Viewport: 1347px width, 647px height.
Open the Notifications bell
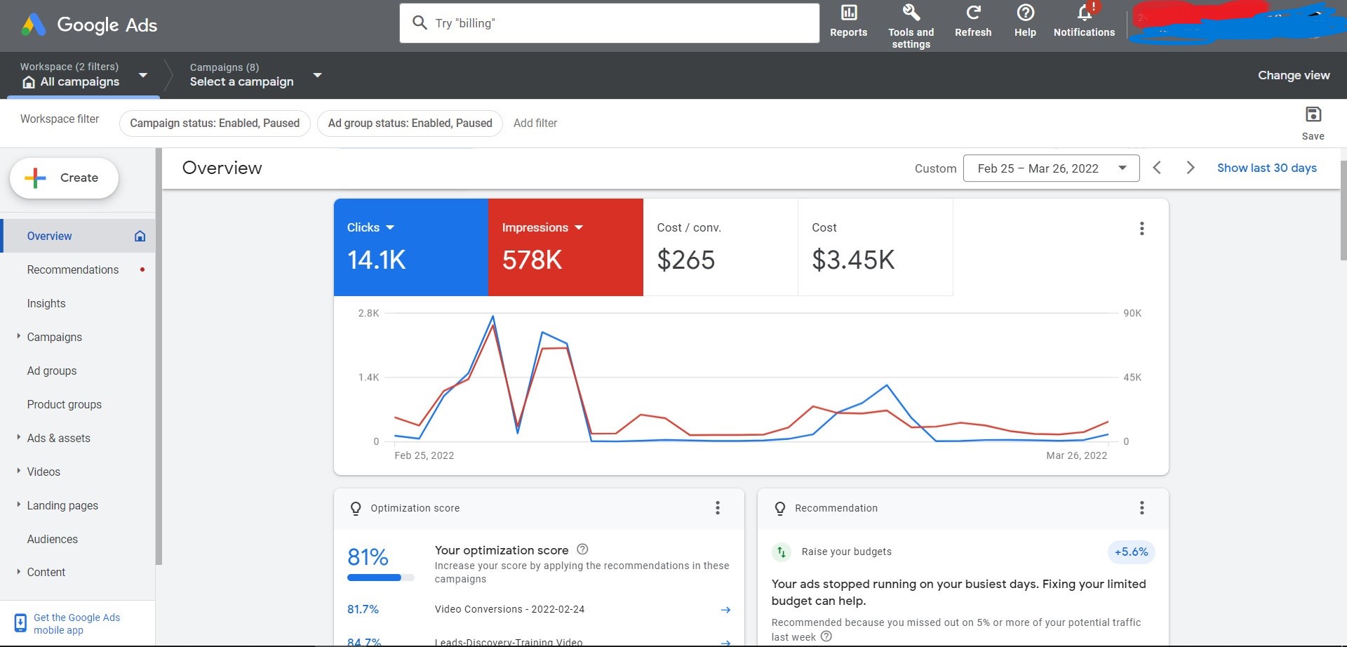pyautogui.click(x=1084, y=13)
